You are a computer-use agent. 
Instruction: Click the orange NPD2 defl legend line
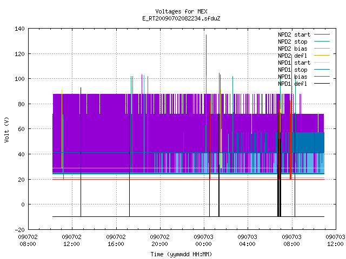pos(322,56)
